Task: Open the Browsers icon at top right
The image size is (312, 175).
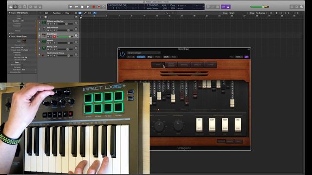Action: (x=301, y=7)
